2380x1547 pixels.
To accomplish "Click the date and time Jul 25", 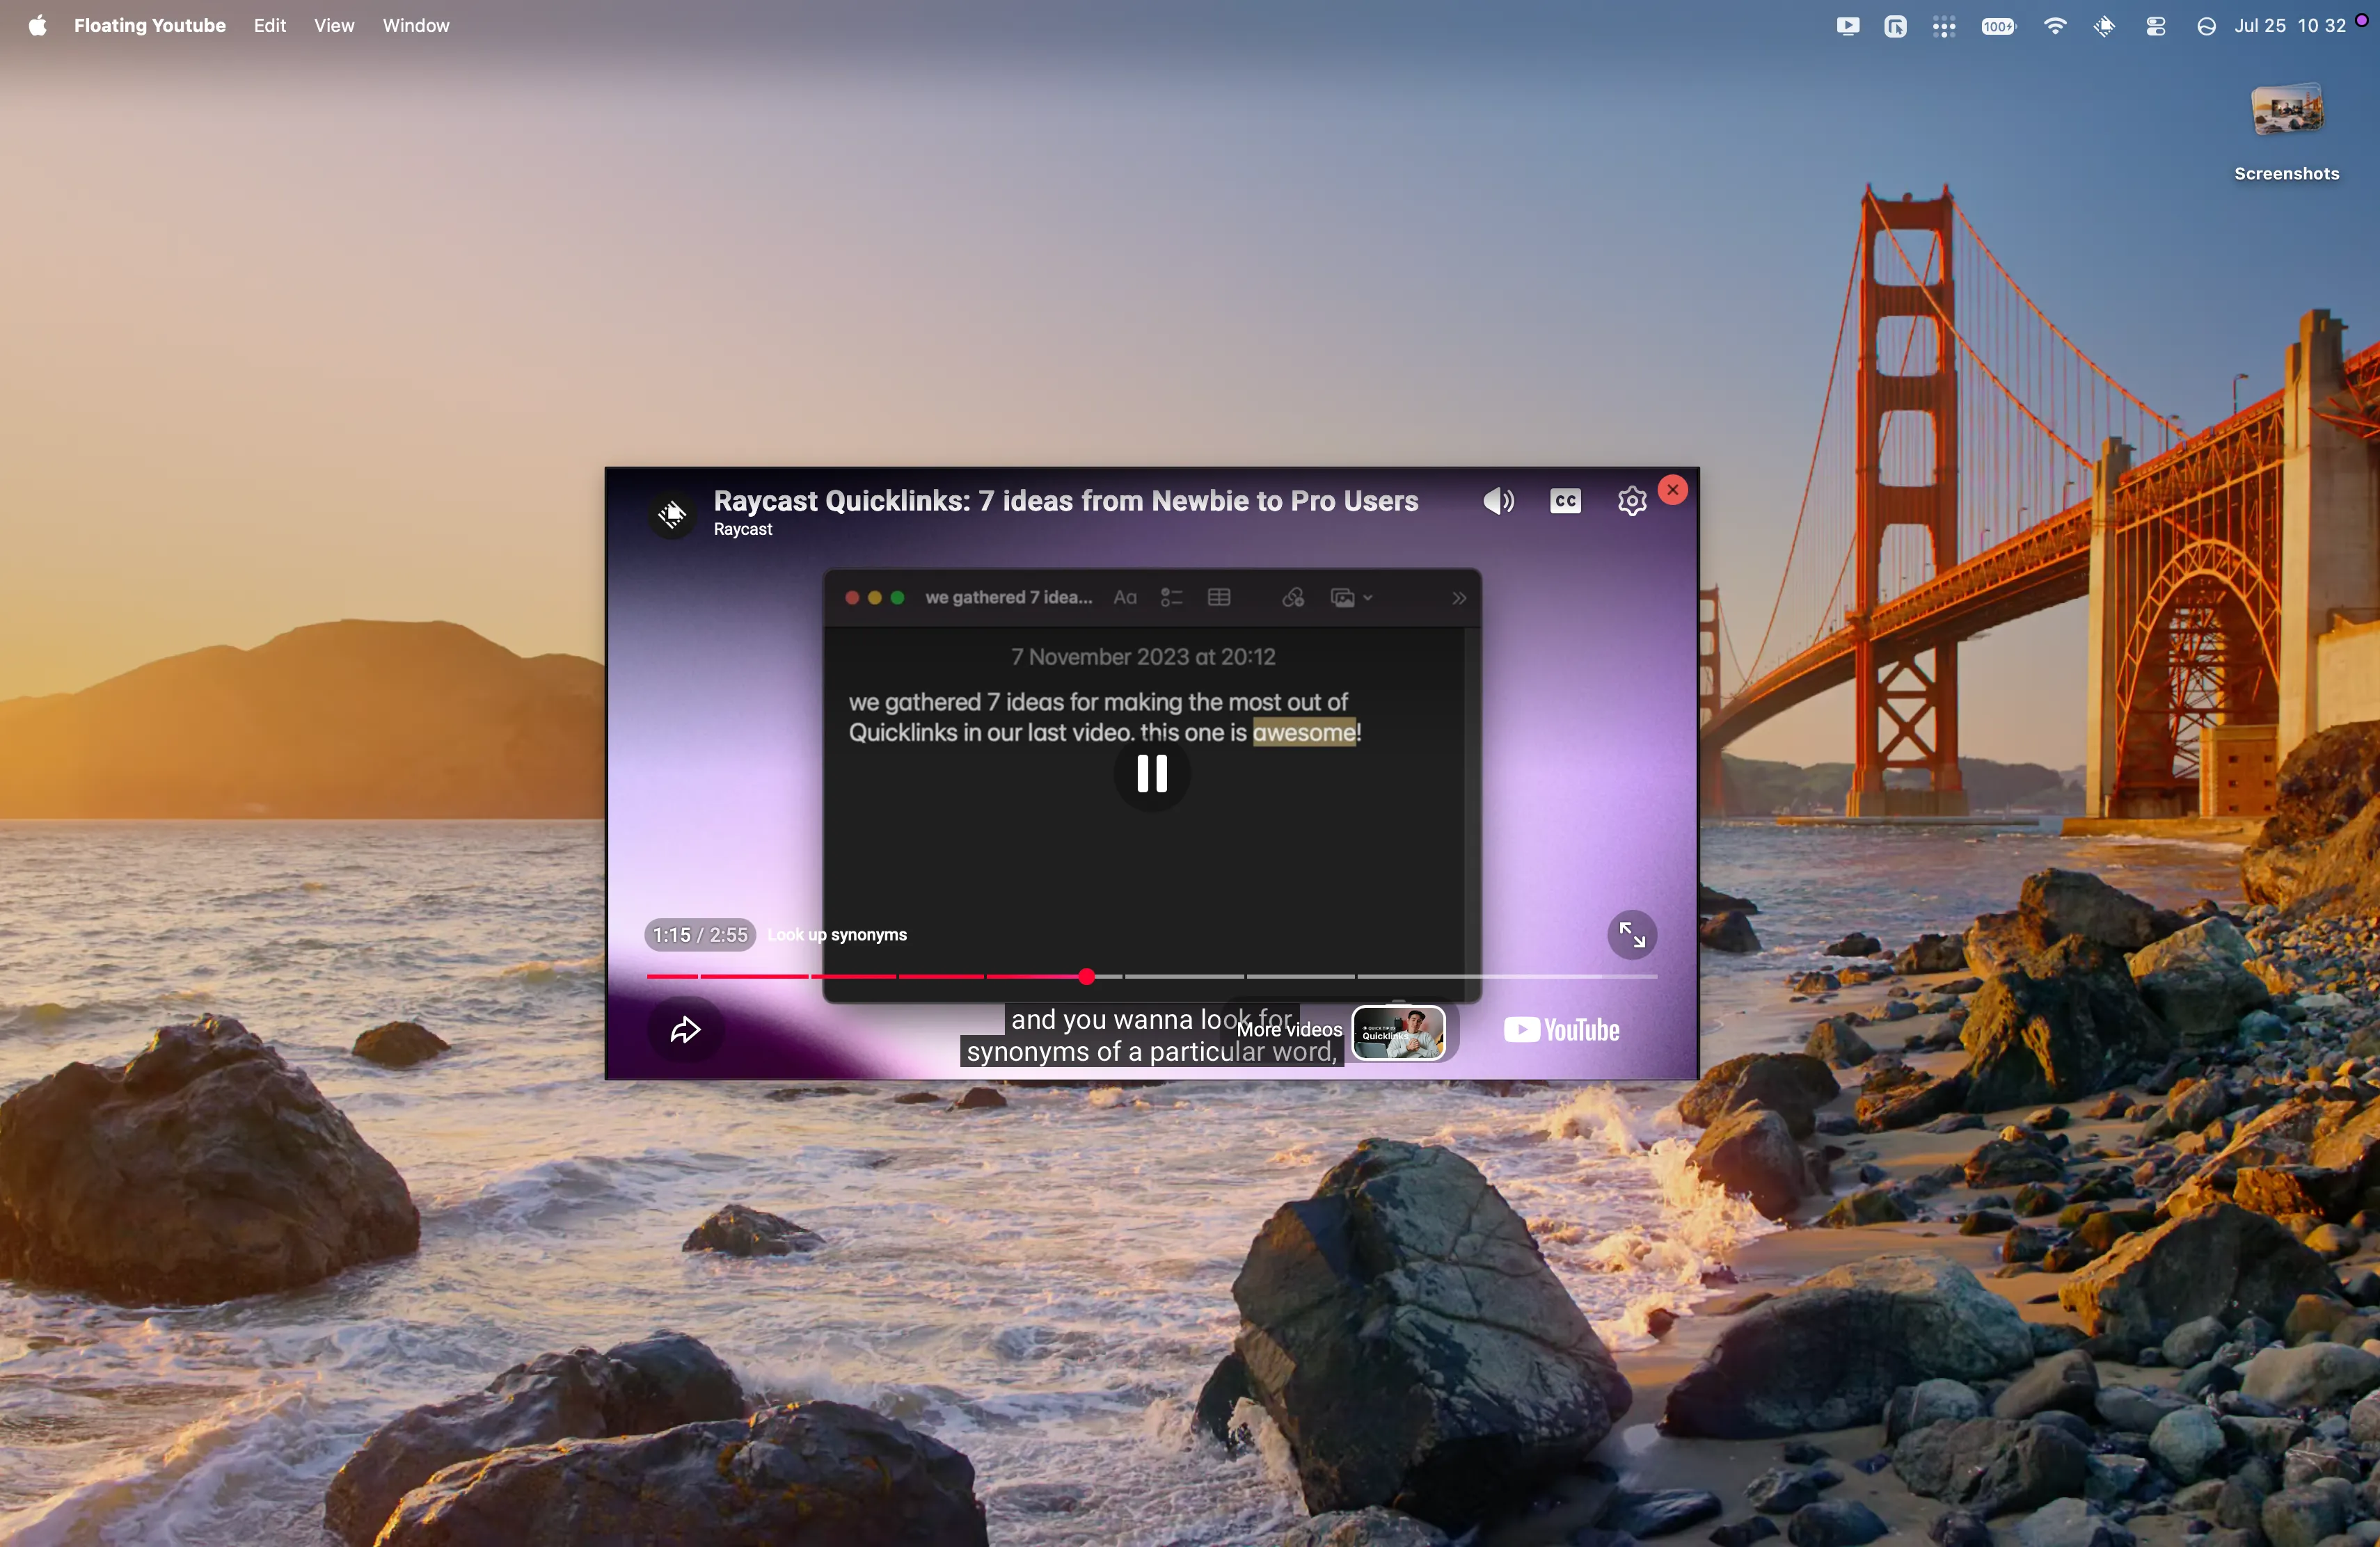I will pyautogui.click(x=2290, y=26).
